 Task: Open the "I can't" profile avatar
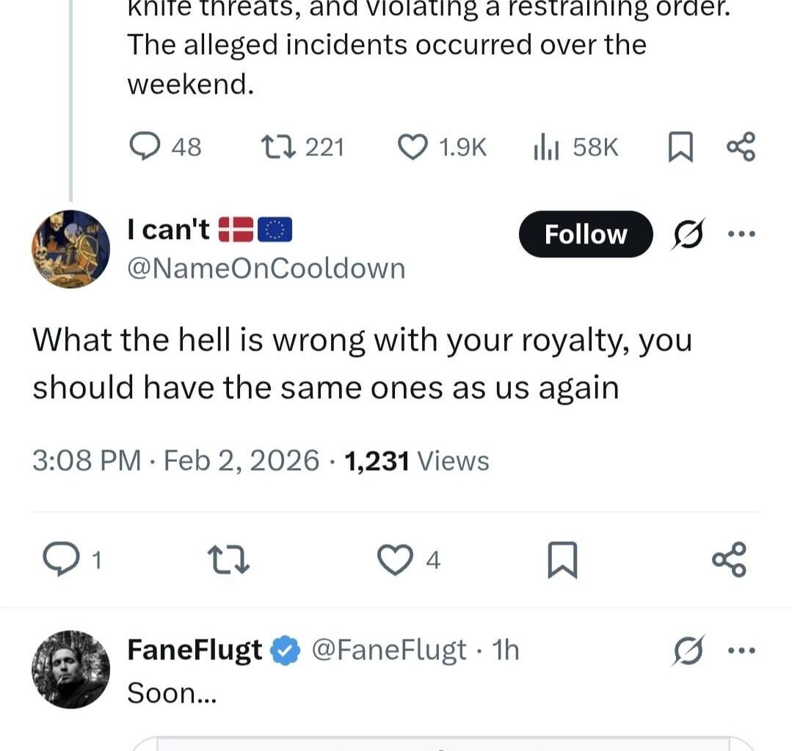tap(70, 249)
